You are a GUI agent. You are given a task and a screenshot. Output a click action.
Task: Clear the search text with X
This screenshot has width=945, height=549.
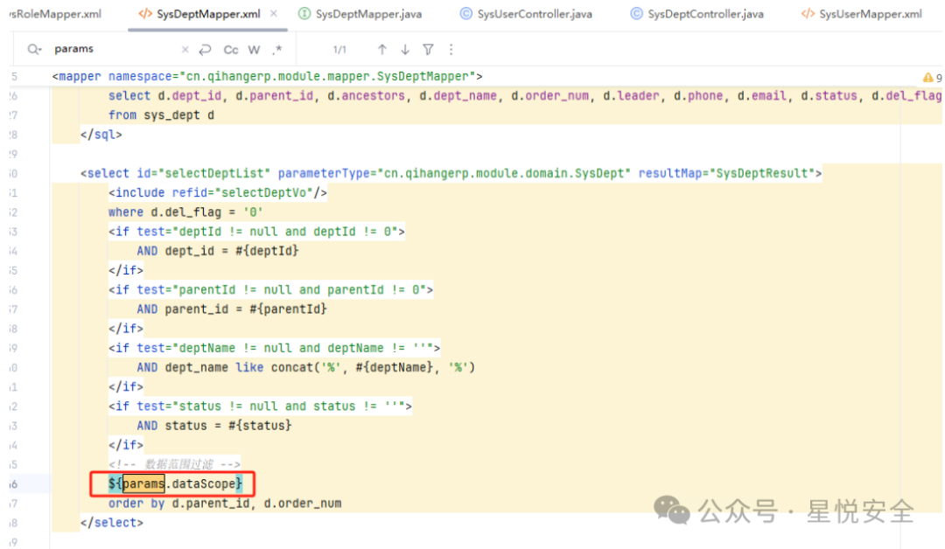tap(185, 49)
